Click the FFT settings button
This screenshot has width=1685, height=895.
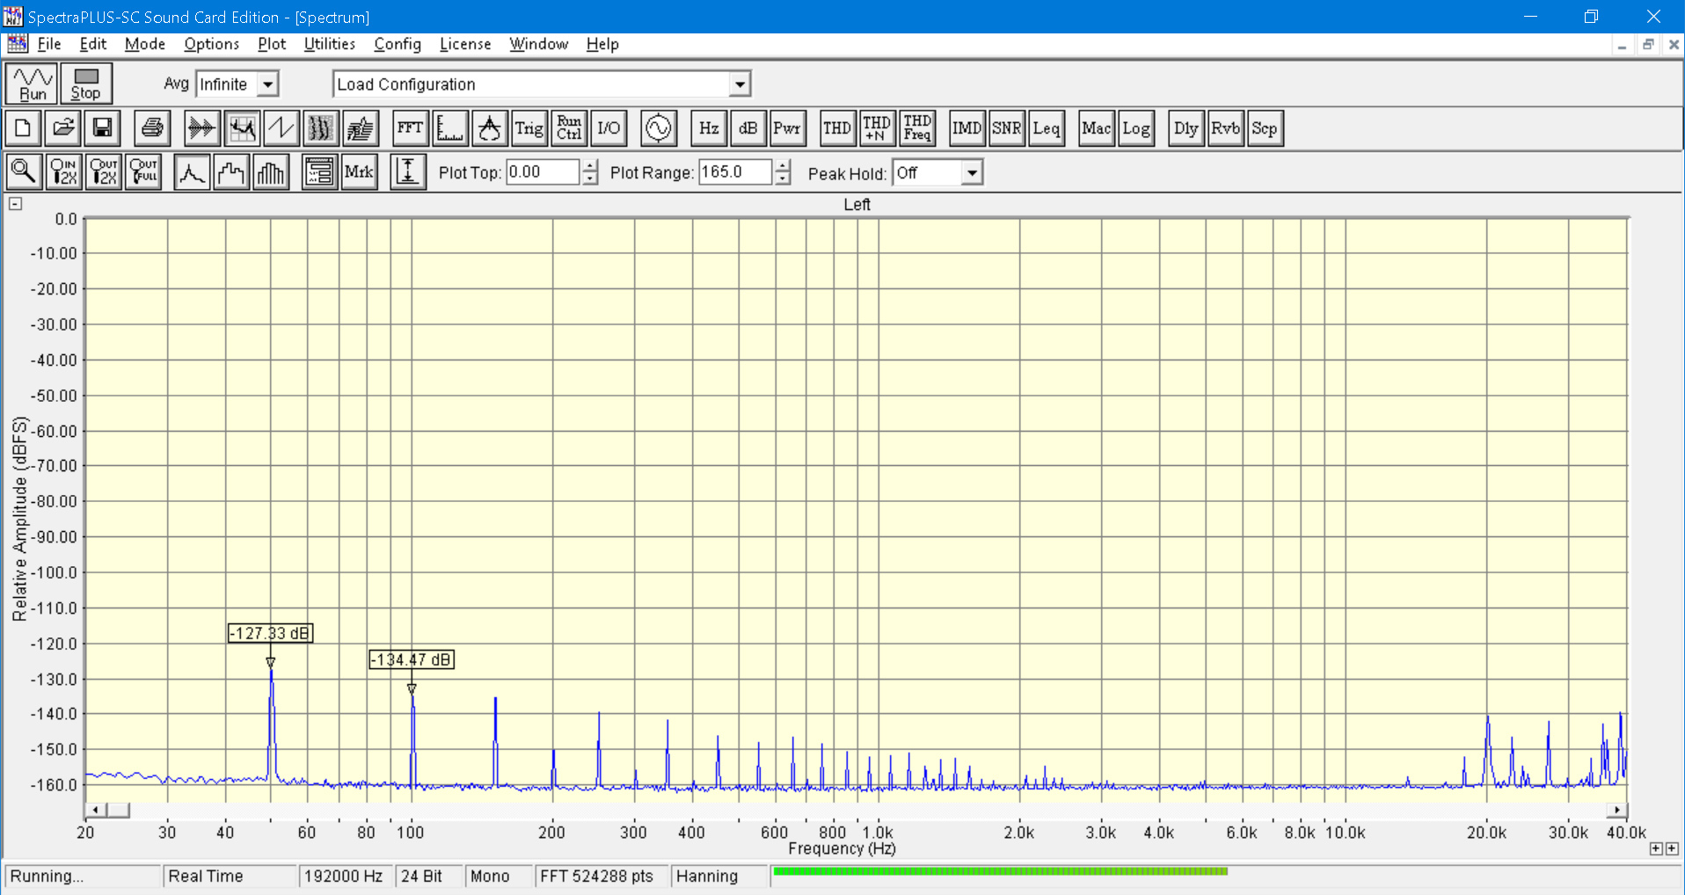(410, 128)
